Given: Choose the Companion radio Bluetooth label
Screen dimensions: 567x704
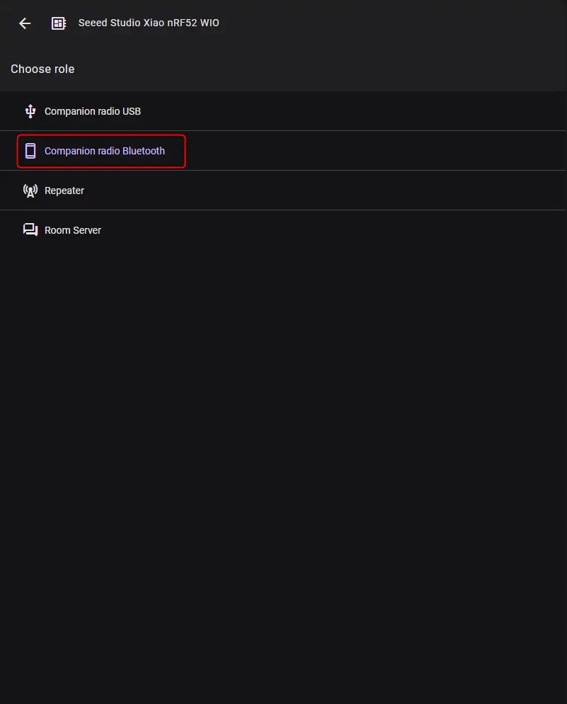Looking at the screenshot, I should 104,151.
